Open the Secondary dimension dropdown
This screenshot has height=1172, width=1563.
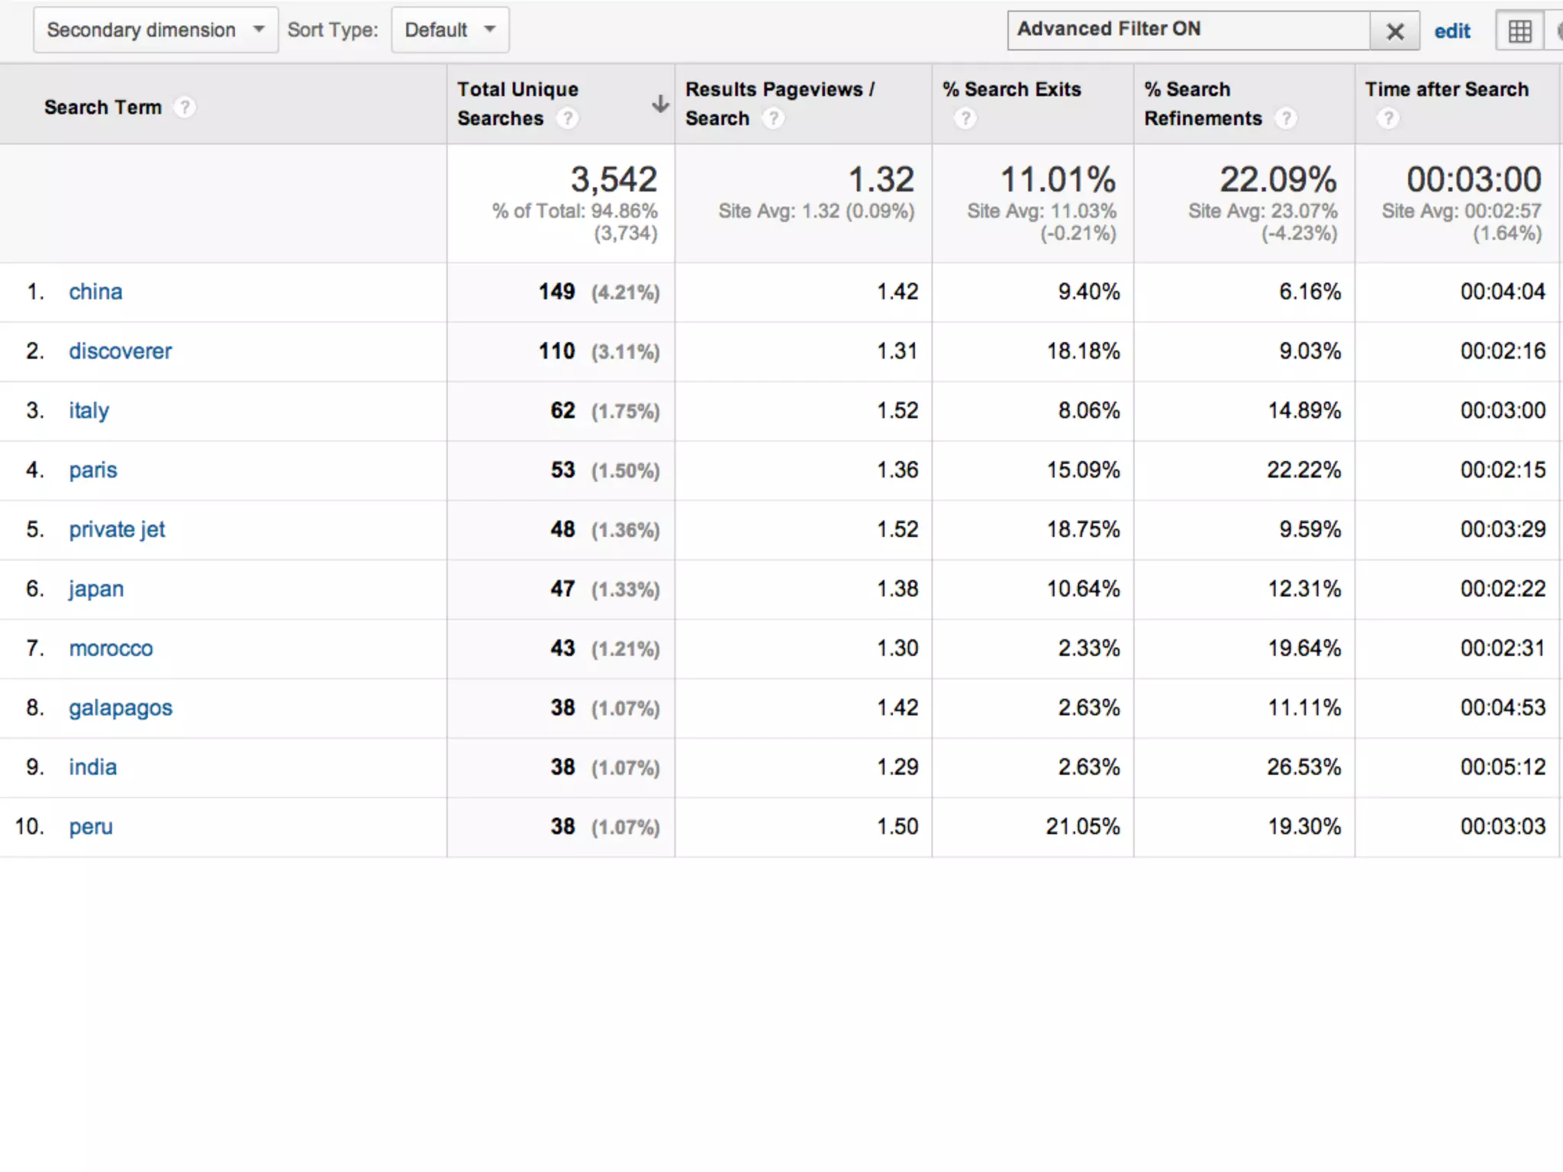156,30
